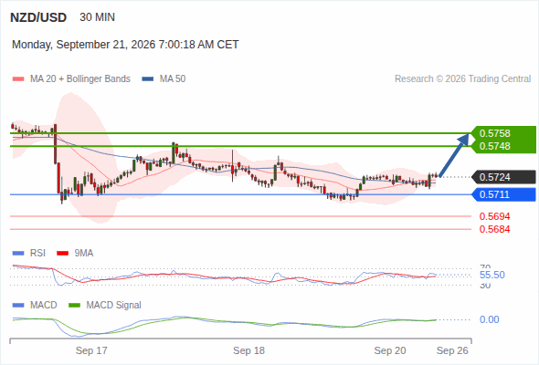The image size is (539, 365).
Task: Click the RSI value 55.50
Action: point(492,275)
